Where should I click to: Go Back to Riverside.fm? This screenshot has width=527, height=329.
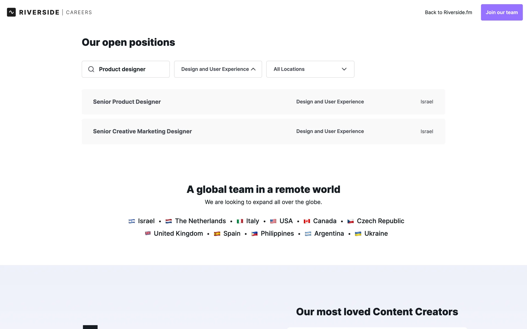point(448,12)
